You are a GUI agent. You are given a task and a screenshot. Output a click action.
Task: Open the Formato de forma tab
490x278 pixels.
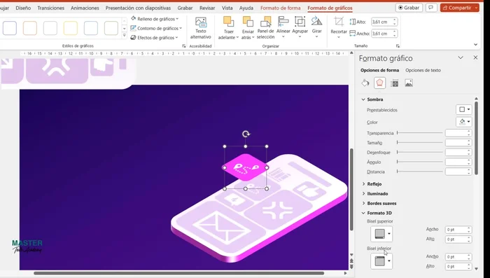tap(280, 8)
